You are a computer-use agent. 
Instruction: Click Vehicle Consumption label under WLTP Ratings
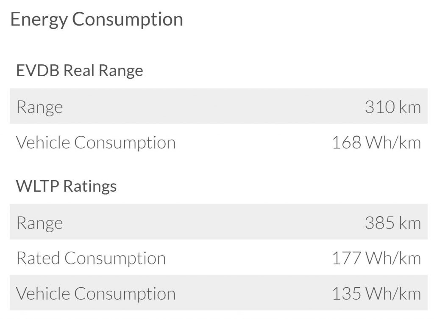pyautogui.click(x=96, y=294)
